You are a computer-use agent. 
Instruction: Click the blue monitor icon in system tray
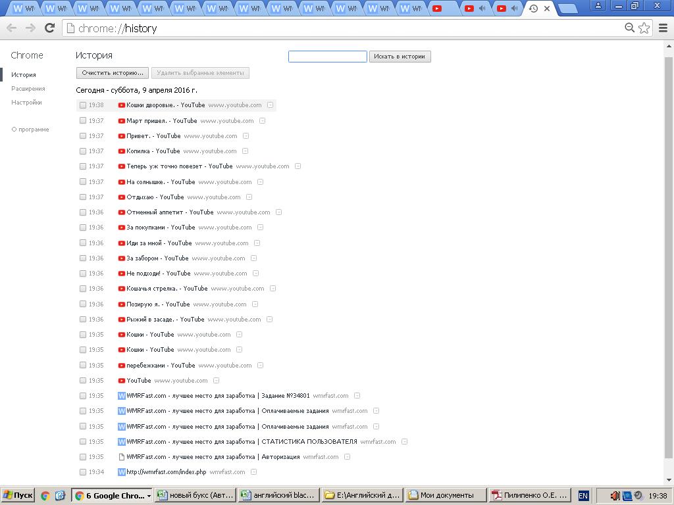coord(627,496)
